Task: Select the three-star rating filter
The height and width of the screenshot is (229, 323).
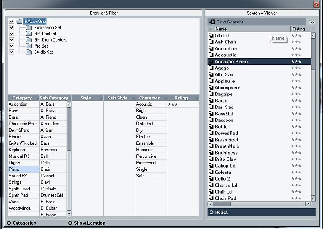Action: tap(183, 104)
